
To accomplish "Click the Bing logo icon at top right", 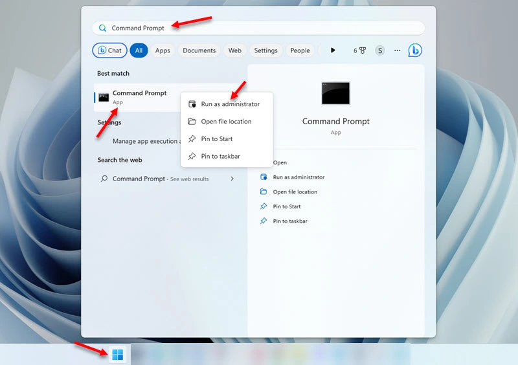I will coord(415,50).
